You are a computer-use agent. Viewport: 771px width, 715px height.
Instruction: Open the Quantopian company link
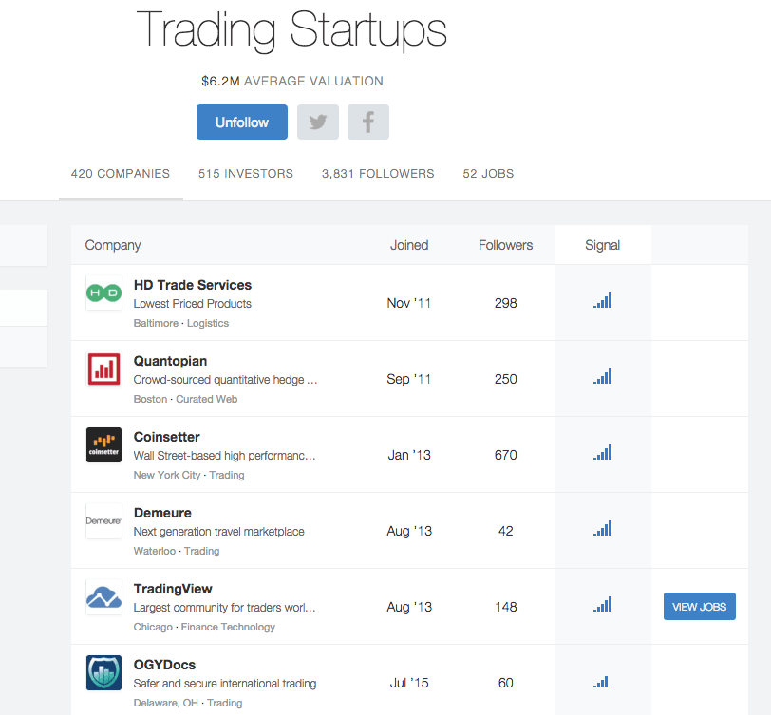click(170, 361)
